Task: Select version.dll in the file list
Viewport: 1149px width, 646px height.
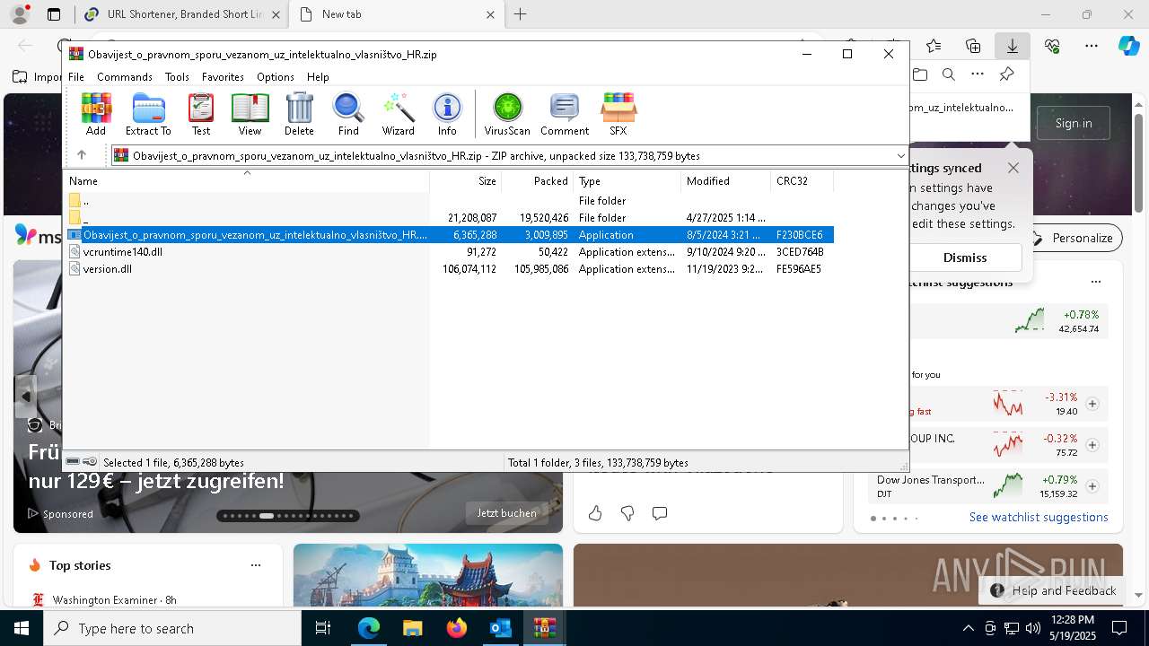Action: tap(449, 269)
